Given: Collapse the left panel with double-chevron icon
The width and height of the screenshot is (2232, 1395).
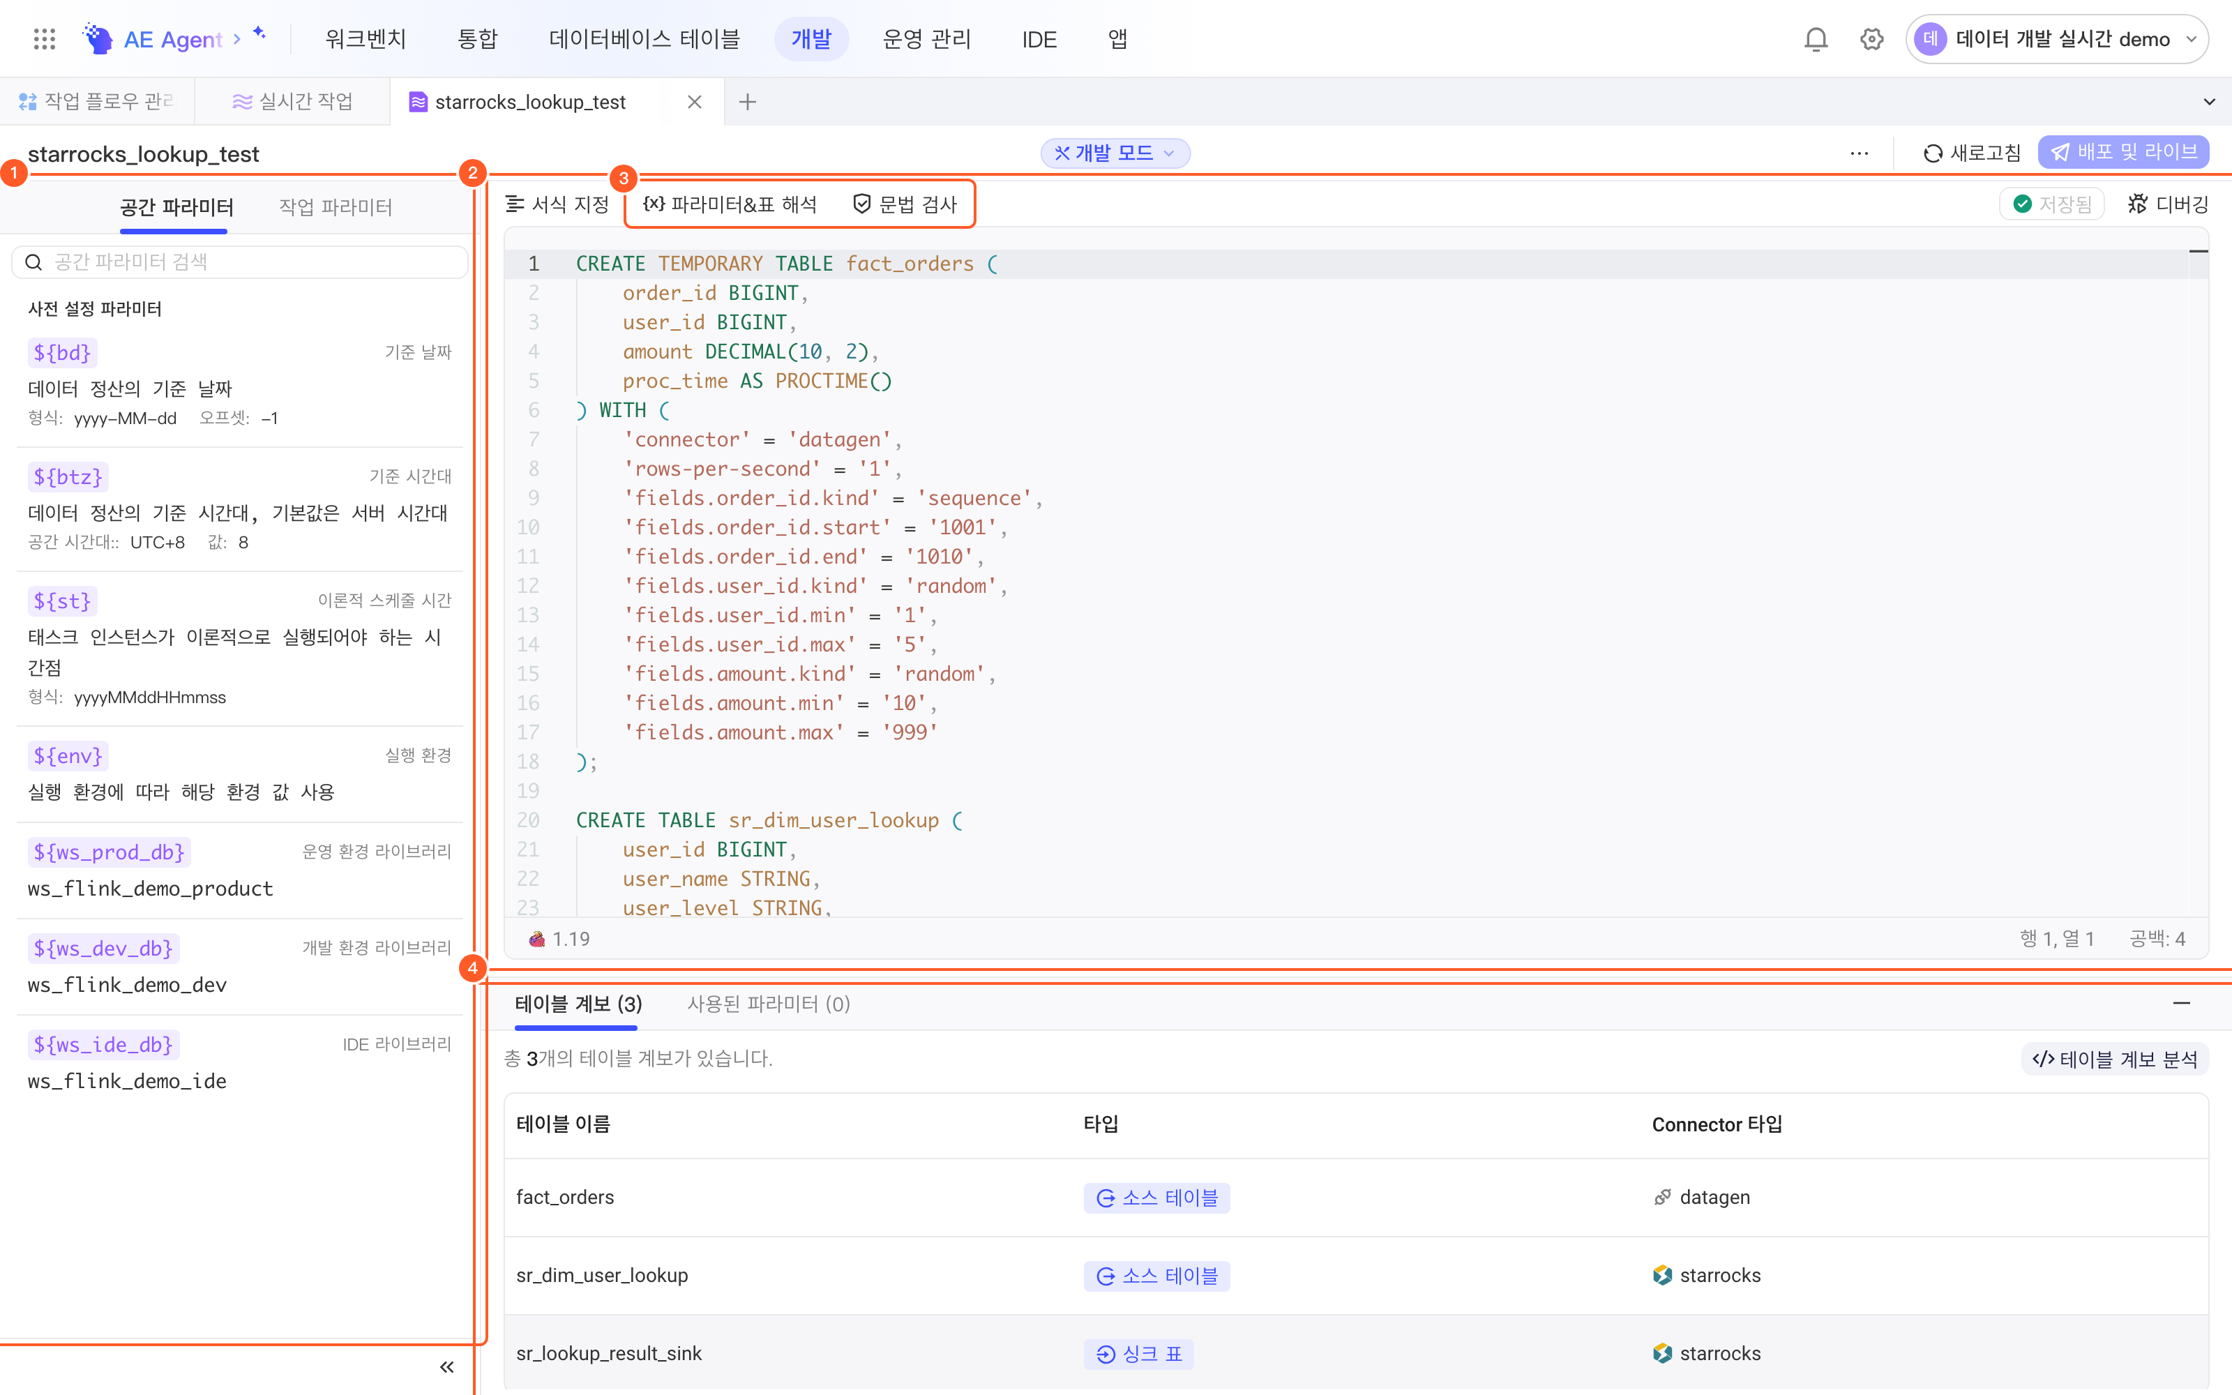Looking at the screenshot, I should [446, 1366].
